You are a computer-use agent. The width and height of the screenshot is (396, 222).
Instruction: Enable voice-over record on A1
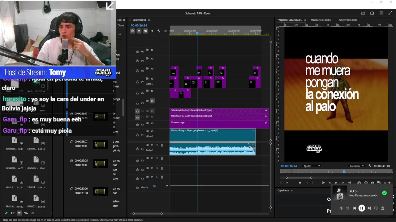[x=162, y=145]
